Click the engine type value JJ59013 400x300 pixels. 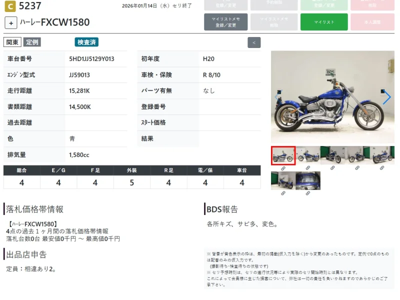(x=79, y=75)
